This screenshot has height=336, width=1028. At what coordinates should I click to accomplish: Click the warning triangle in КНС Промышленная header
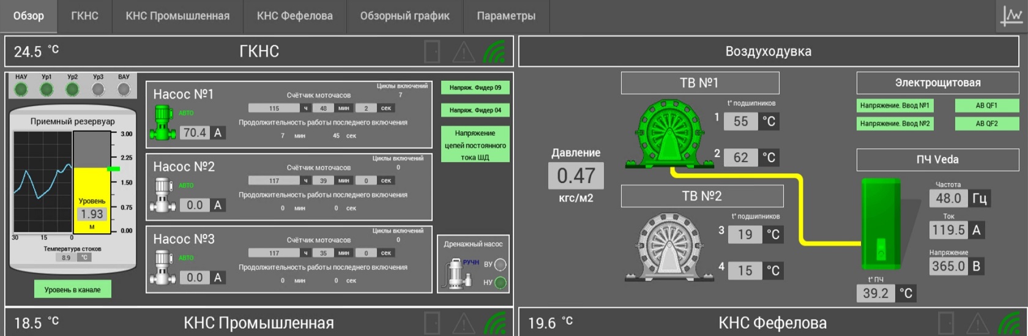coord(463,323)
